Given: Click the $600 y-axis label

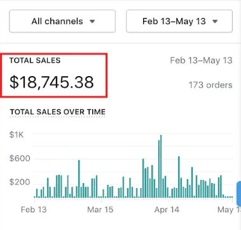Looking at the screenshot, I should point(20,158).
